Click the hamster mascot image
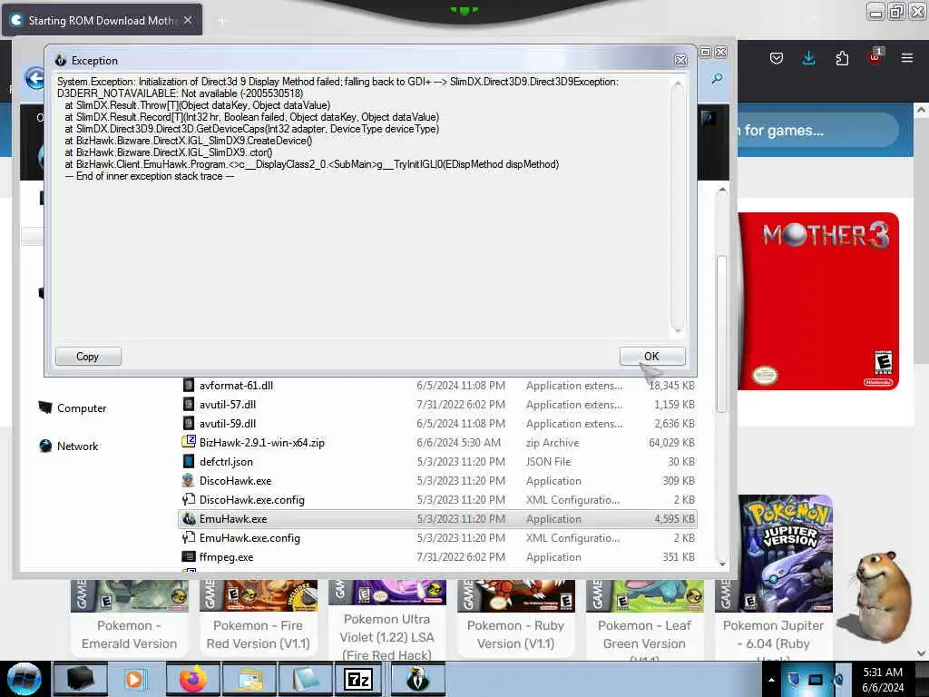 (876, 597)
